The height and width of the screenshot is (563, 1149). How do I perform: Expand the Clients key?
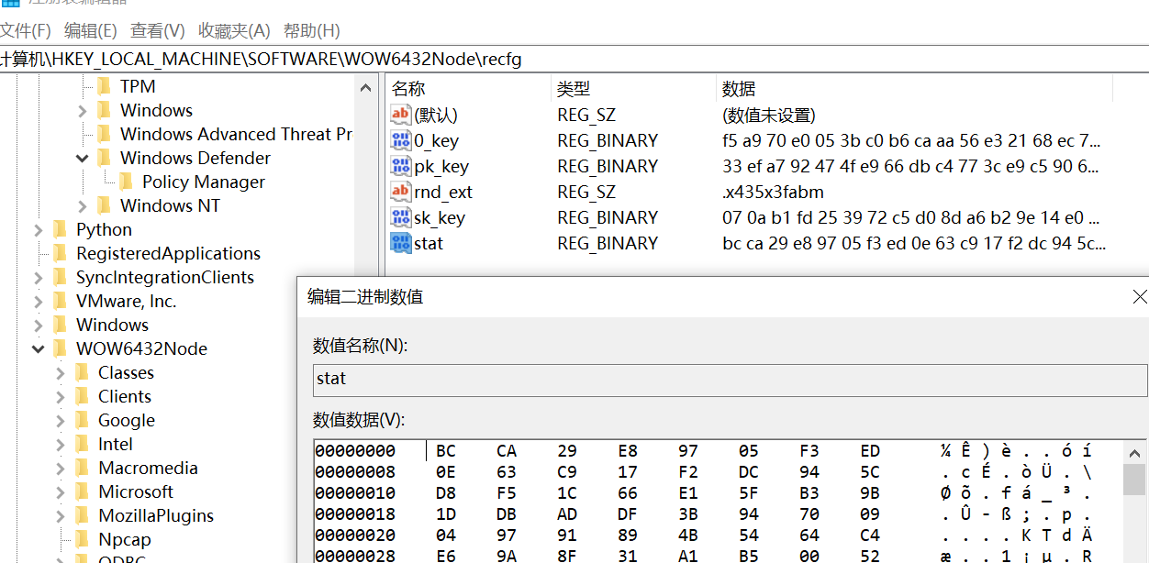[61, 397]
